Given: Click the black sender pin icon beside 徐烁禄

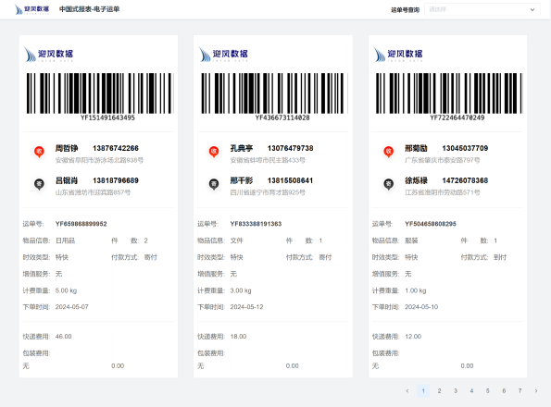Looking at the screenshot, I should [x=388, y=184].
